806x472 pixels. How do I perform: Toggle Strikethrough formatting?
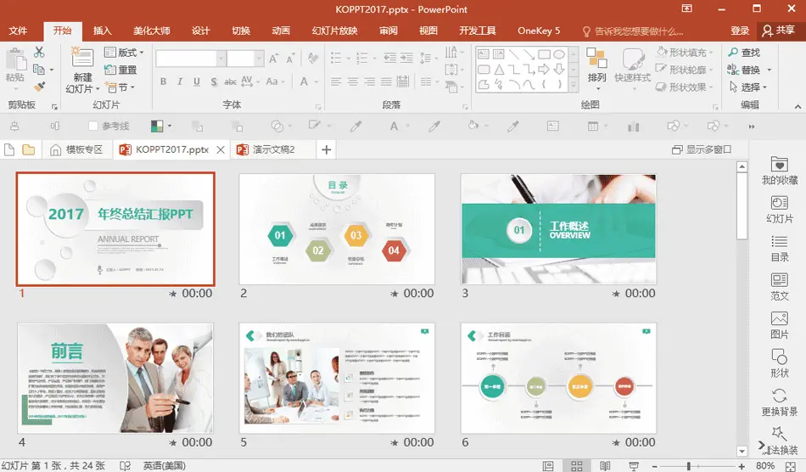pos(230,81)
